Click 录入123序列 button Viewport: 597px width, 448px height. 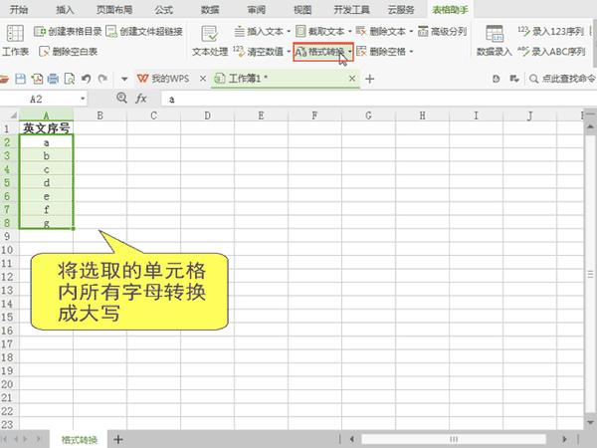click(x=550, y=31)
